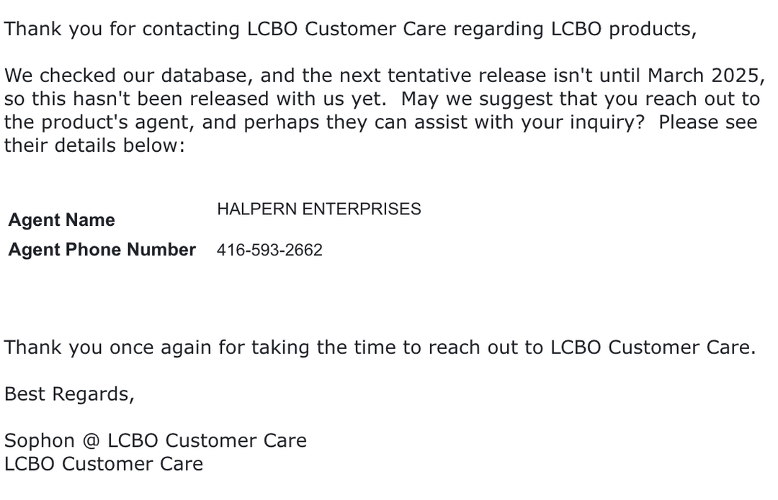The width and height of the screenshot is (778, 500).
Task: Click the final 'LCBO Customer Care' line
Action: [x=104, y=464]
